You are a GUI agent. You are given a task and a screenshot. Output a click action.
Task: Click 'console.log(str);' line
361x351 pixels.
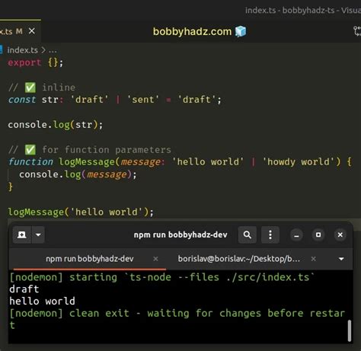(56, 125)
